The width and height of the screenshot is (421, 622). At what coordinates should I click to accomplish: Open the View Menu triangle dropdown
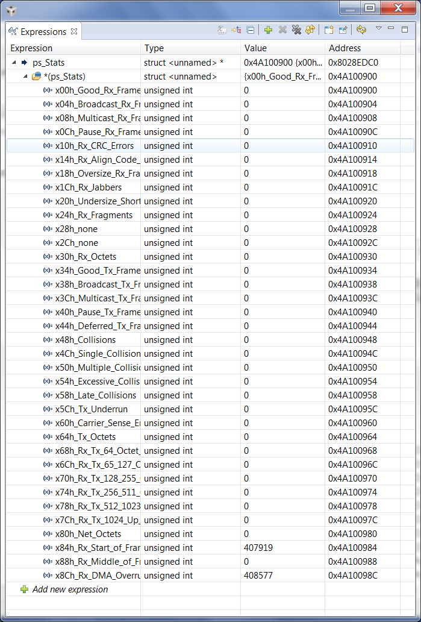379,28
